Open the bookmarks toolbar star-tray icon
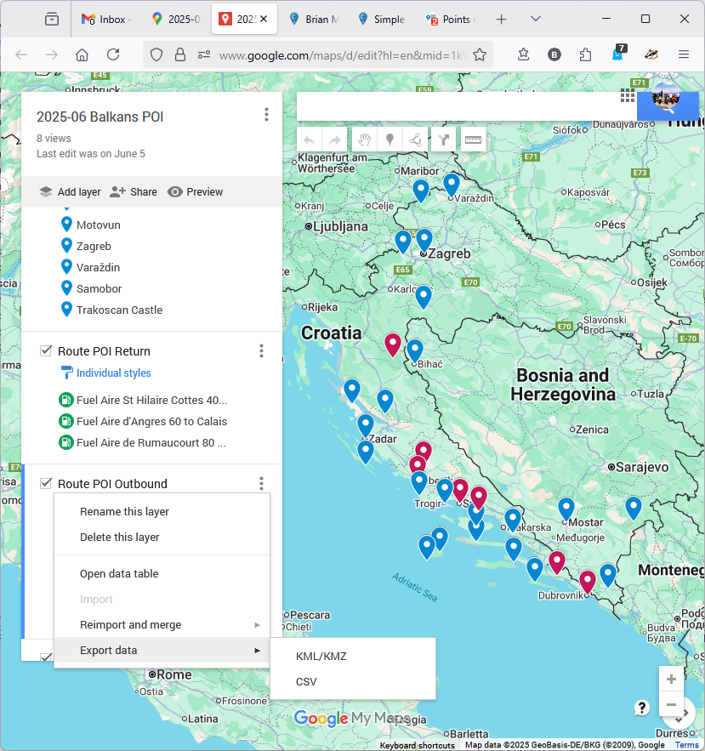This screenshot has width=705, height=751. tap(524, 54)
